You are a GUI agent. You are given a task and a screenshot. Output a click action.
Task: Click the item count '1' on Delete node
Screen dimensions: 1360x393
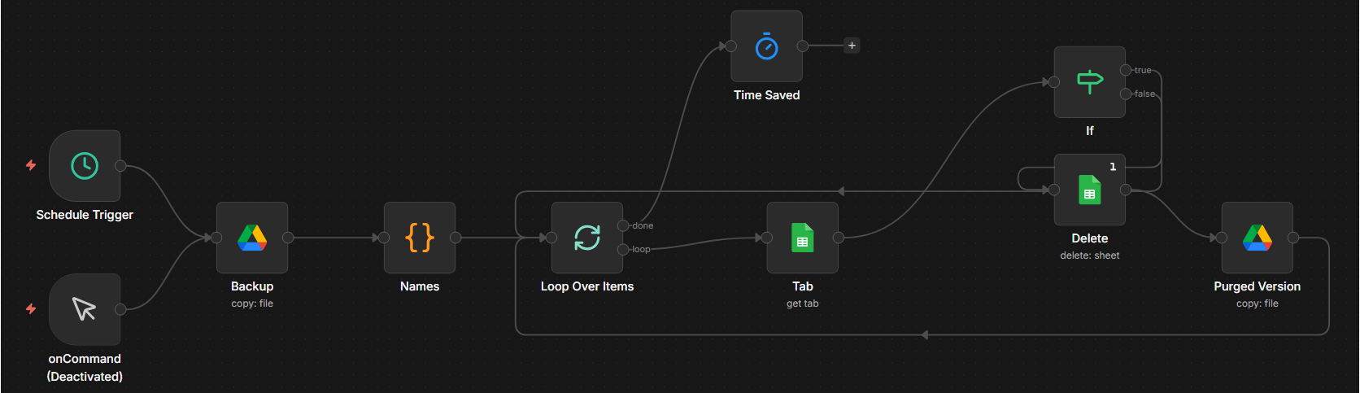[1113, 167]
